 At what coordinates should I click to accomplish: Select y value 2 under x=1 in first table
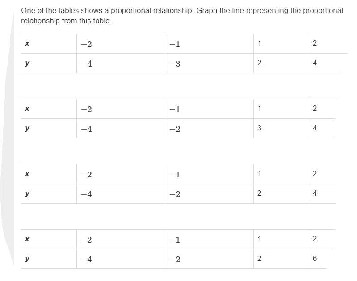tap(259, 63)
